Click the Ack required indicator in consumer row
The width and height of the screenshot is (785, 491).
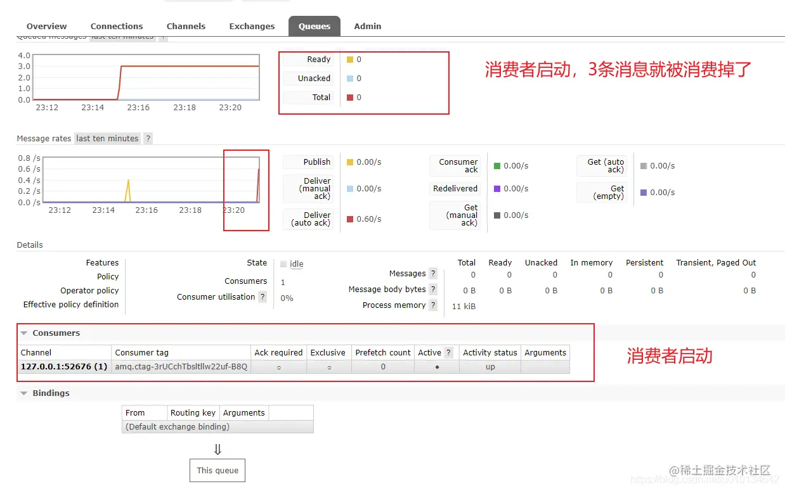point(279,367)
